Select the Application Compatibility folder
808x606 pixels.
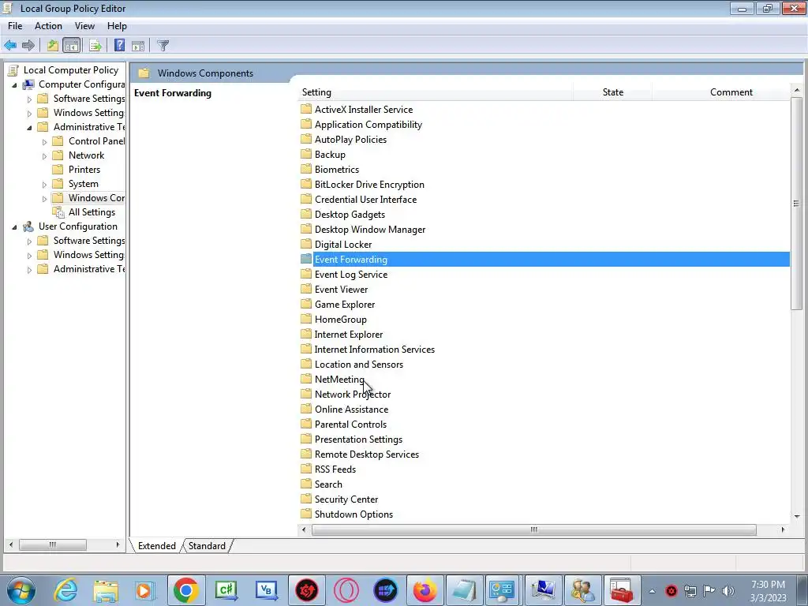tap(368, 124)
